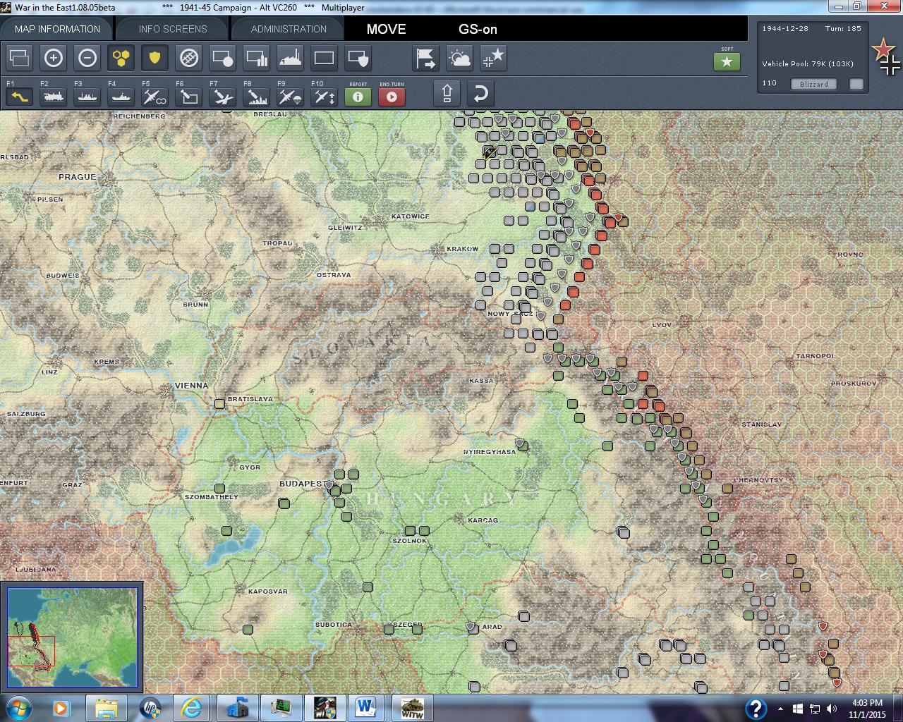
Task: Click the small blank button beside Blizzard
Action: (856, 84)
